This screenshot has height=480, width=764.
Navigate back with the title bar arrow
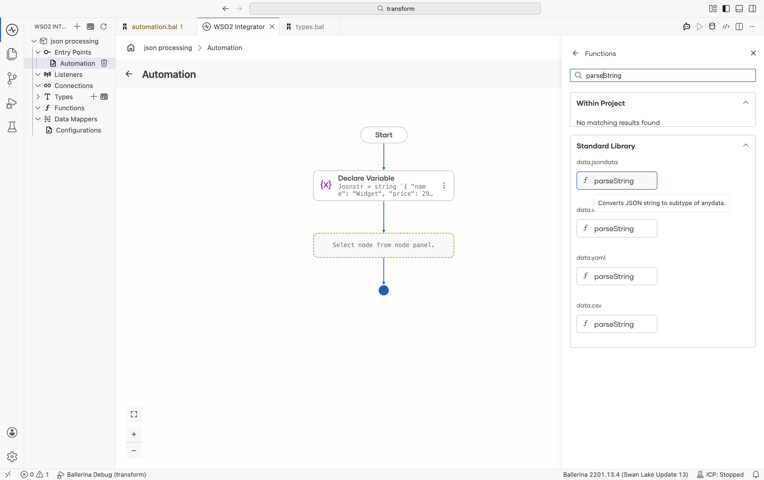click(226, 9)
